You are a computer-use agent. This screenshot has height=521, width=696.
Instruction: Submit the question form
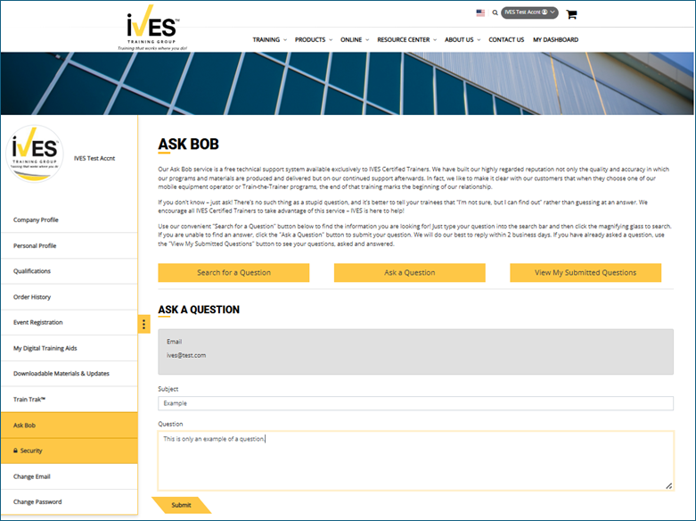point(181,505)
